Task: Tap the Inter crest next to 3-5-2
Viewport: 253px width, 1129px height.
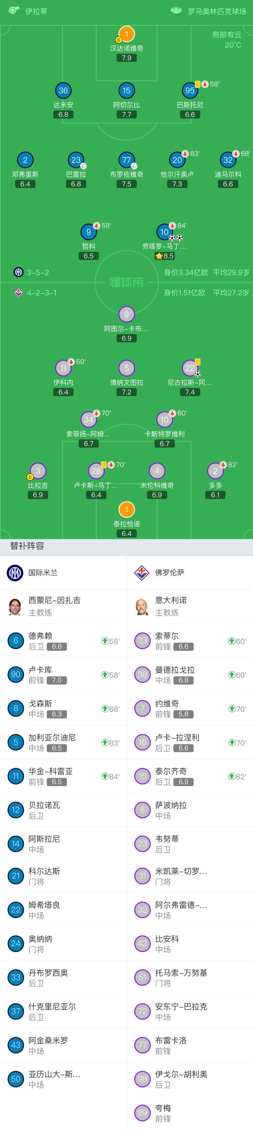Action: click(x=18, y=272)
